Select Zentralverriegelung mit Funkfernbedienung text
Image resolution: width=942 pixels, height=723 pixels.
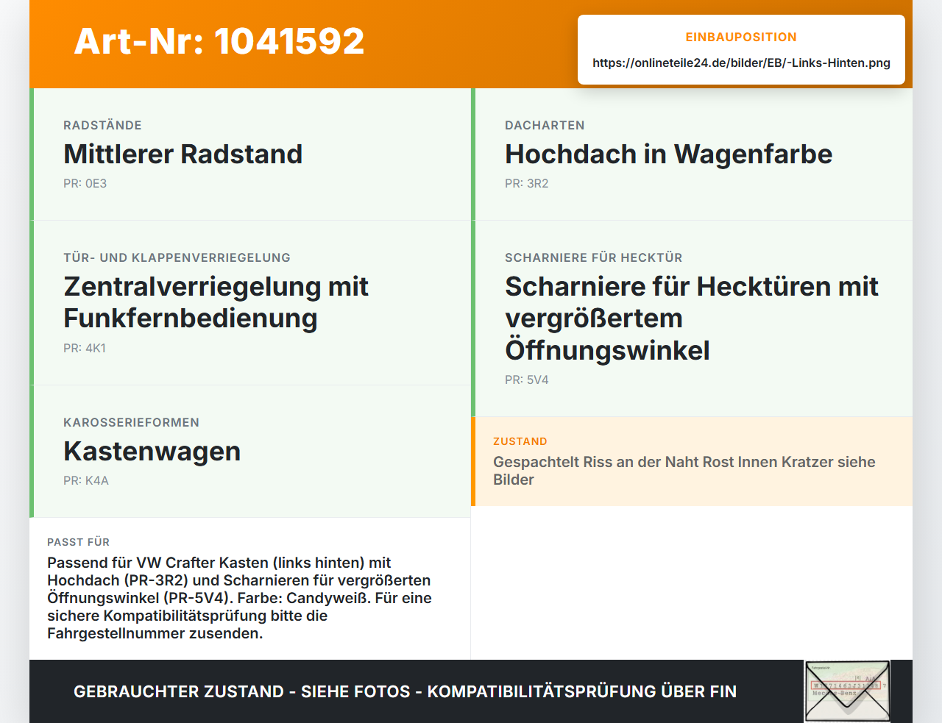[x=216, y=302]
